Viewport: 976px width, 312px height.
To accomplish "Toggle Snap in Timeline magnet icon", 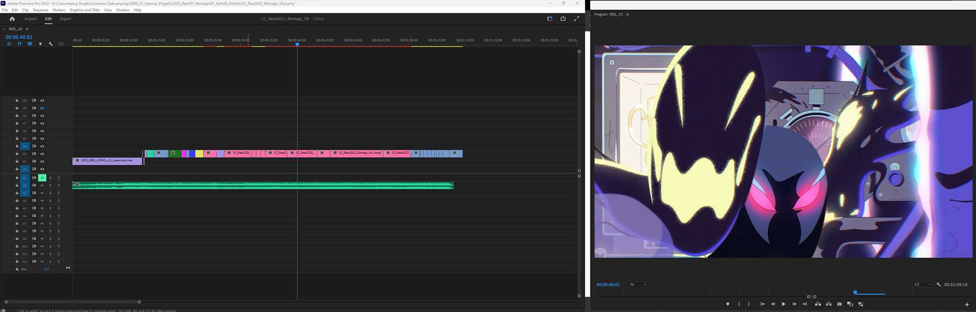I will point(19,44).
